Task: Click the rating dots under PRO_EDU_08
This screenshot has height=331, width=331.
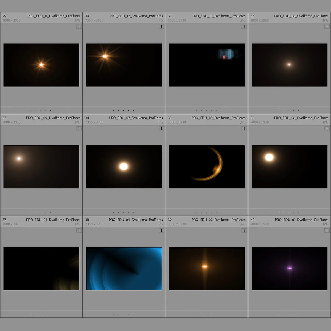Action: [x=289, y=110]
